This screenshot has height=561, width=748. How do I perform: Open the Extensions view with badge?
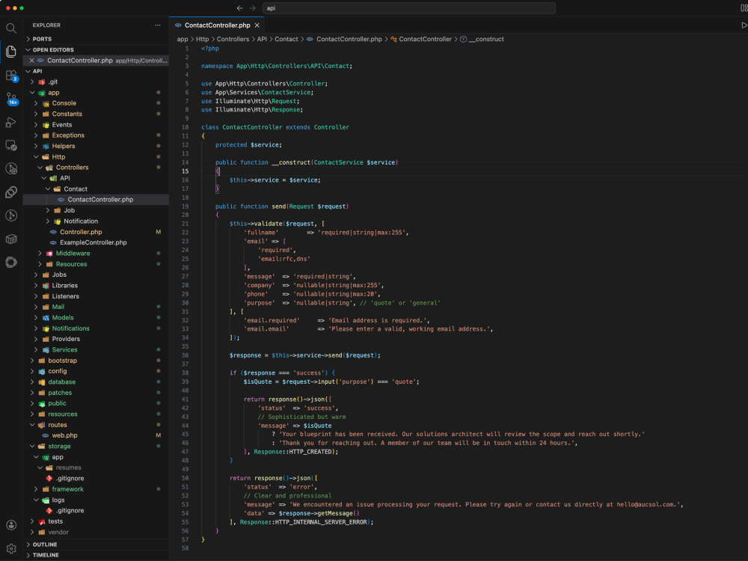click(x=11, y=76)
